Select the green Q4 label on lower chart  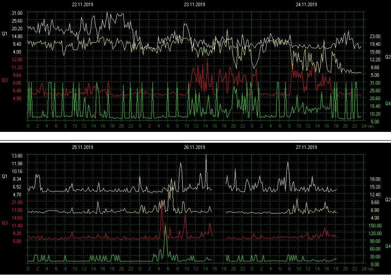[x=388, y=246]
